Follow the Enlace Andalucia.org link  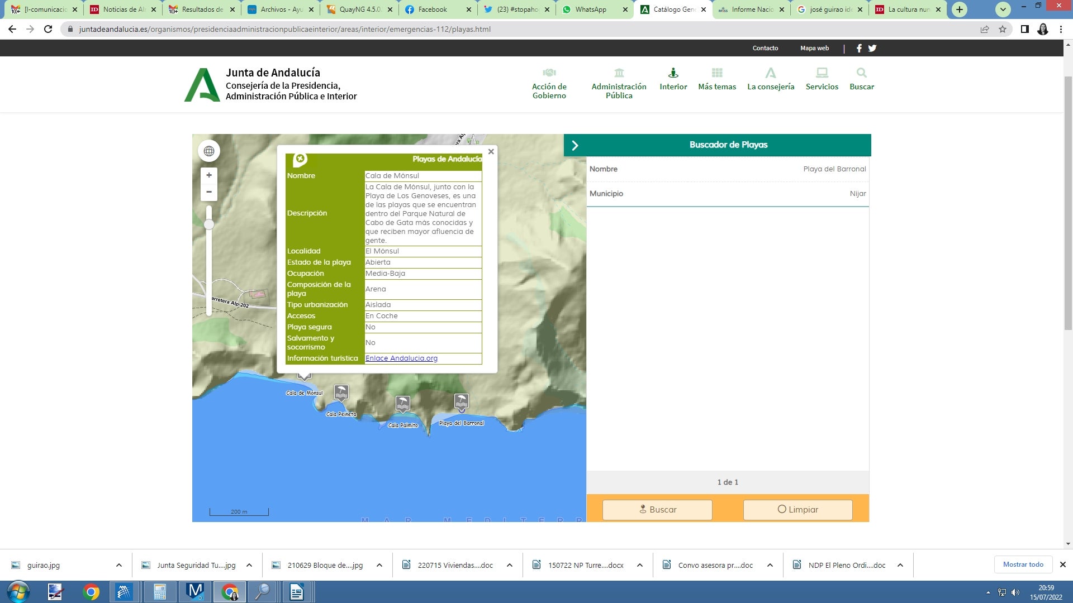point(401,358)
